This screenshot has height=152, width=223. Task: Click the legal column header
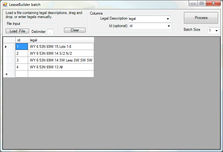pos(61,40)
